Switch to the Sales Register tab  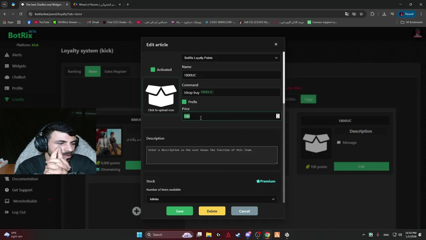(115, 71)
